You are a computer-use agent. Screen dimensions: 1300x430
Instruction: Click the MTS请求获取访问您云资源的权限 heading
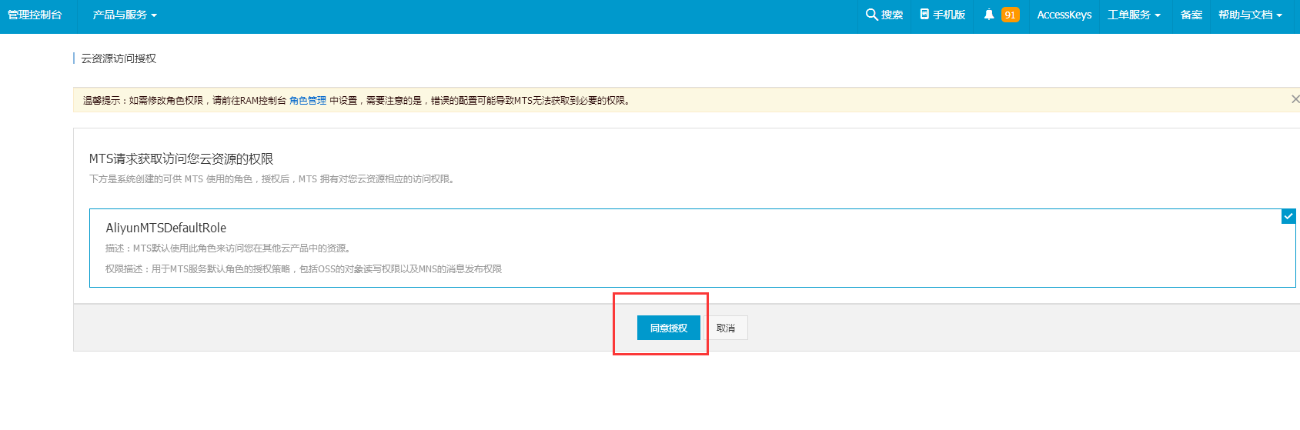pyautogui.click(x=181, y=159)
